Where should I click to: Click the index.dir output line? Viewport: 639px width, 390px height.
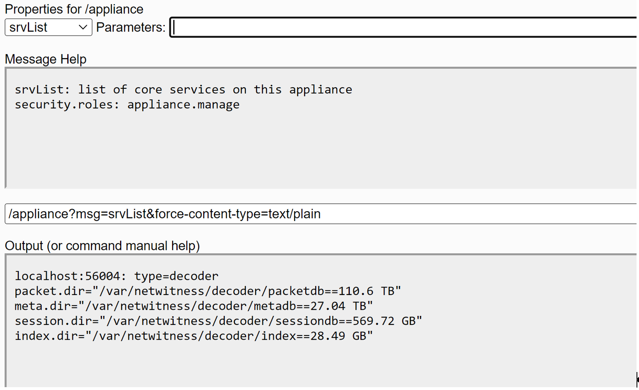[x=193, y=336]
